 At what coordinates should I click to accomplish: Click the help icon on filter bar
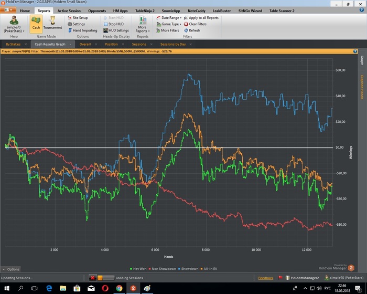[x=355, y=51]
